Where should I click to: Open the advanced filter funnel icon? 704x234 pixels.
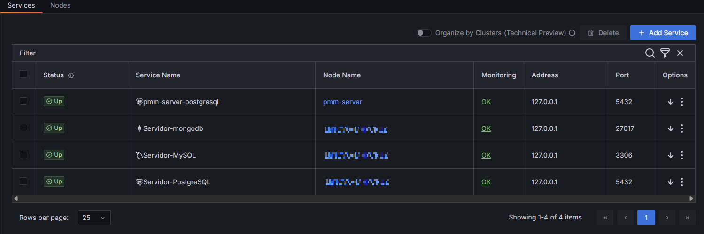coord(665,53)
